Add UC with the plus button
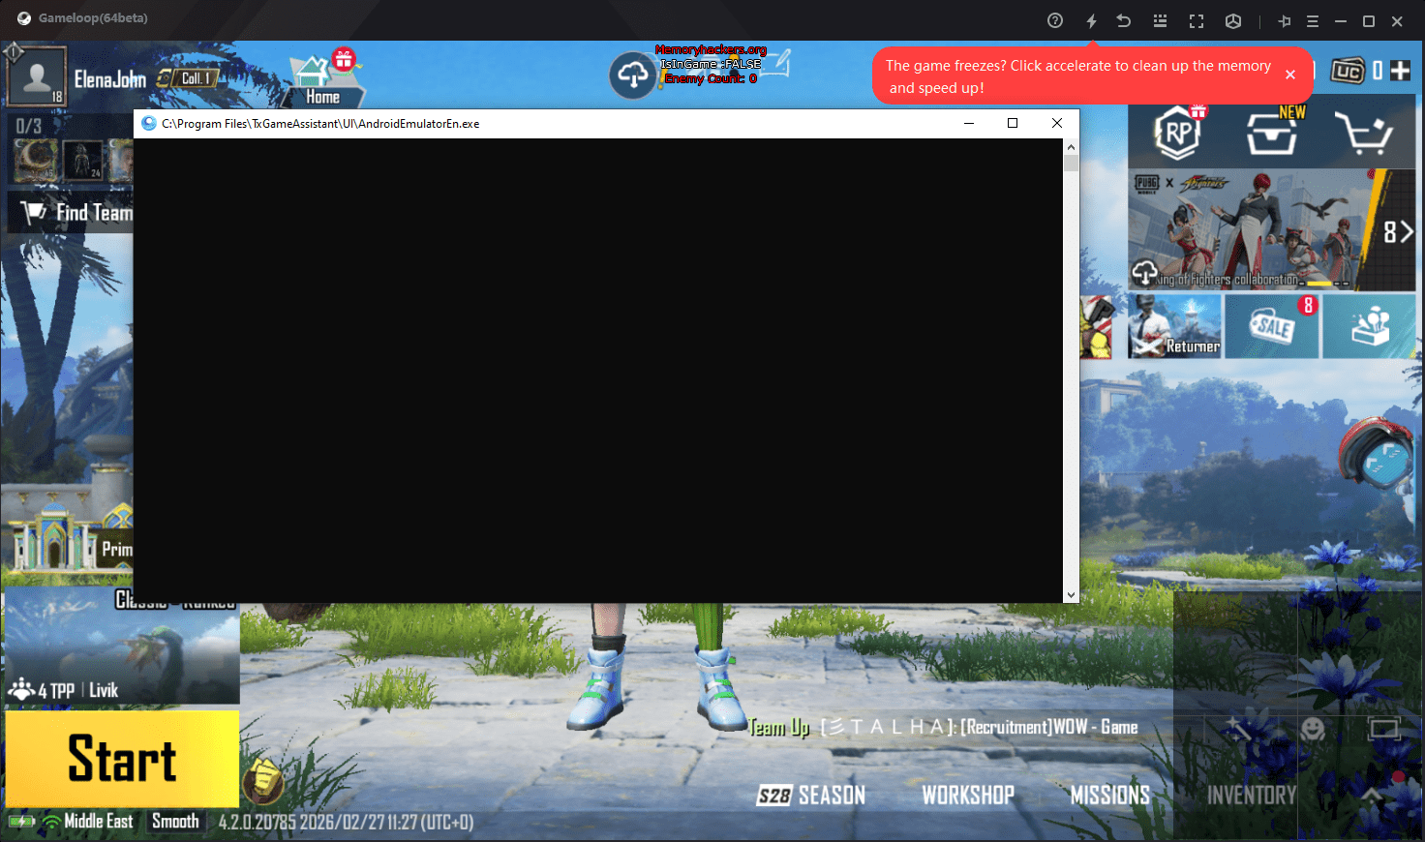Viewport: 1425px width, 842px height. coord(1400,70)
